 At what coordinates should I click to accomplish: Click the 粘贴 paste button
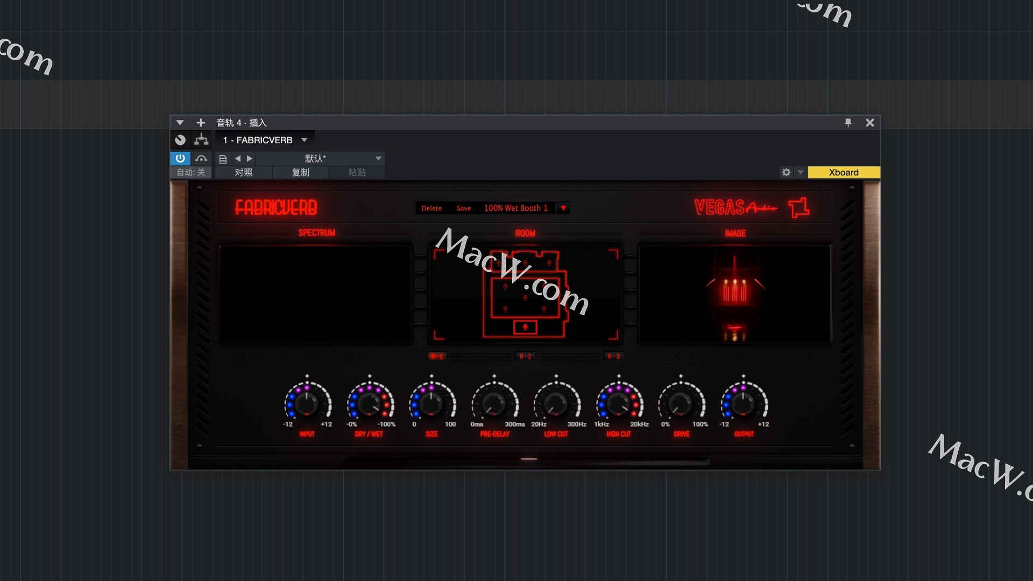point(357,172)
